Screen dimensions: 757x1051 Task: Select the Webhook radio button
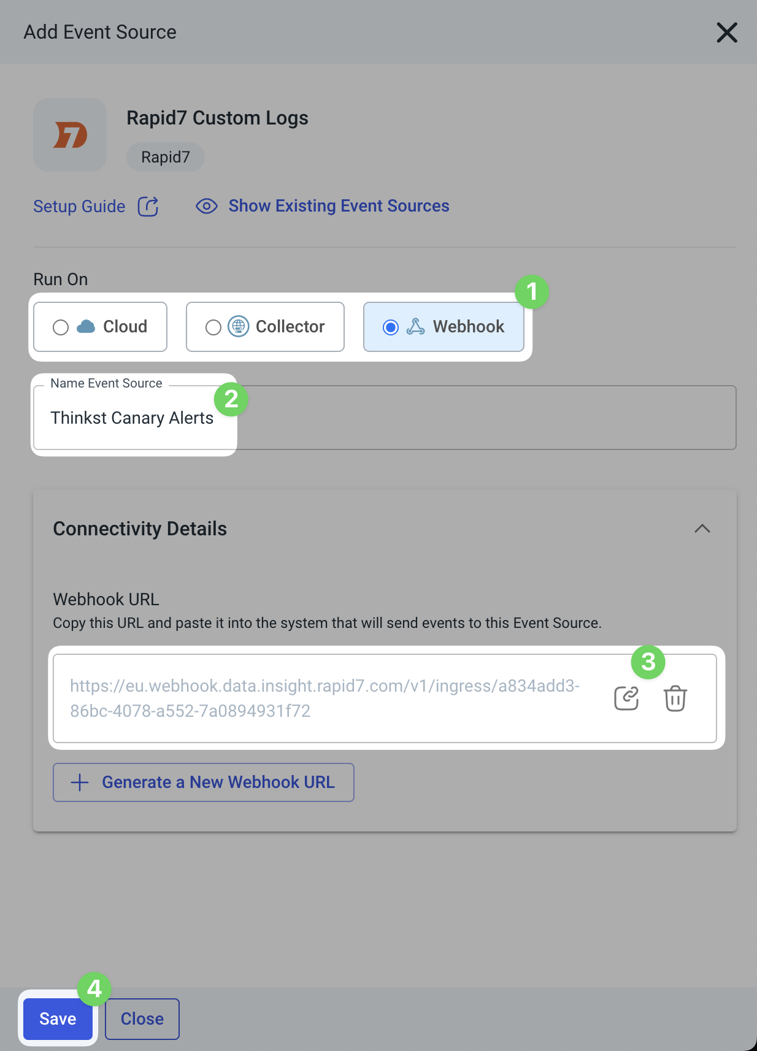391,327
